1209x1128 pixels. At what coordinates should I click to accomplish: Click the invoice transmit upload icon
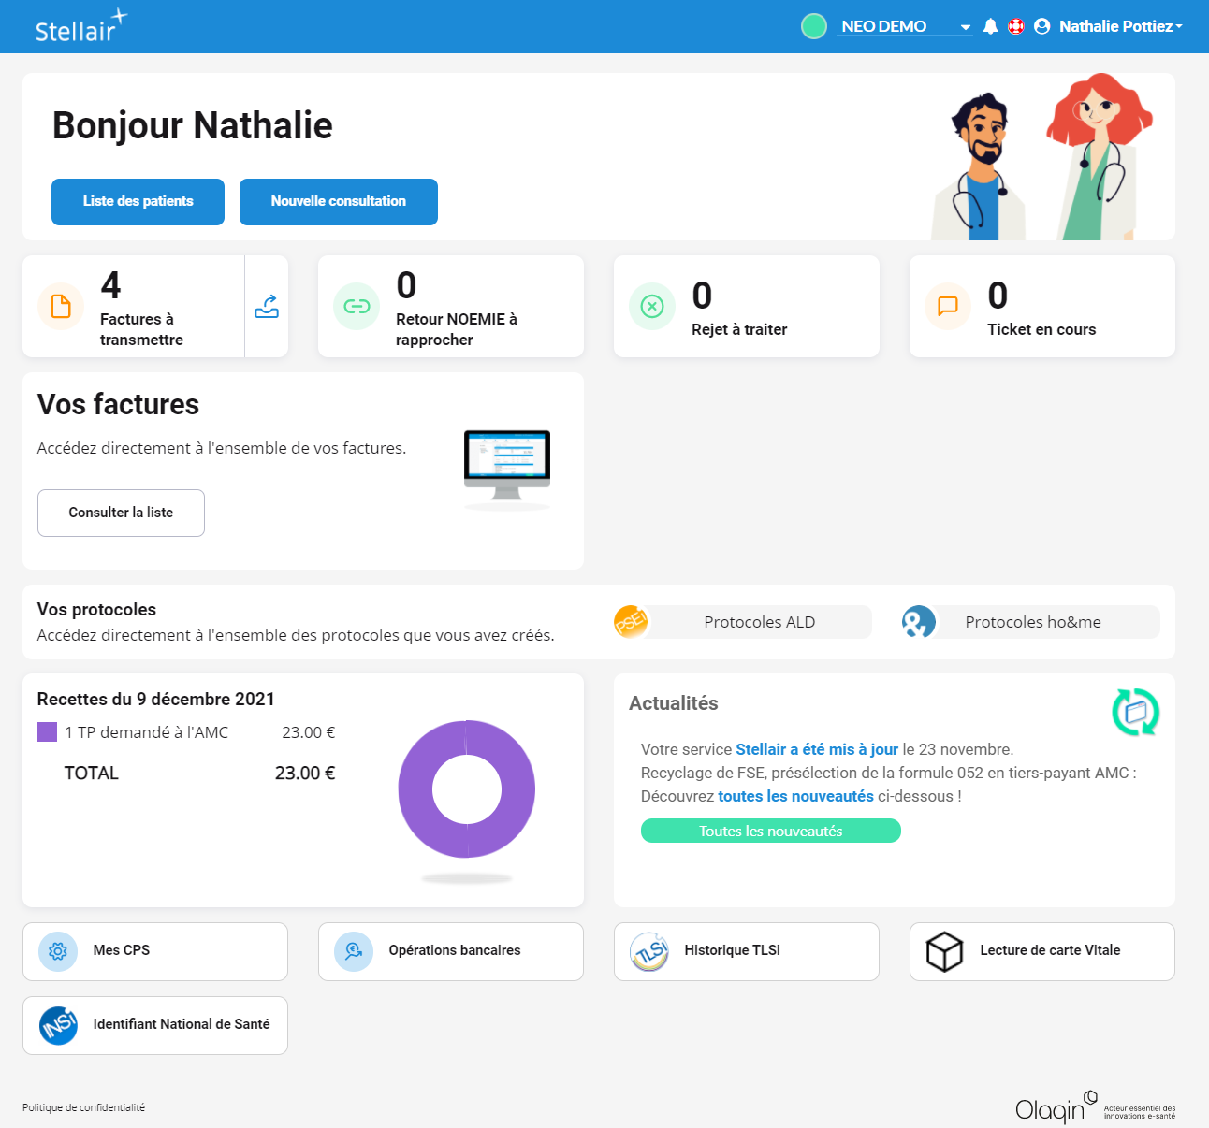click(267, 307)
